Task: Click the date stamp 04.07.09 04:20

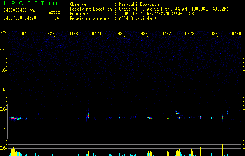Action: point(20,18)
